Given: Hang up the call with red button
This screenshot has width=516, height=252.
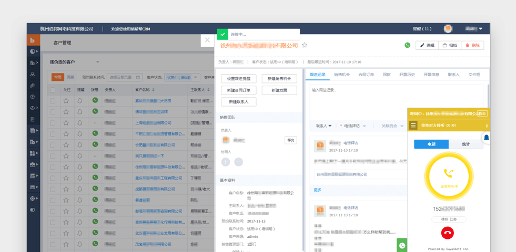Looking at the screenshot, I should [x=447, y=233].
